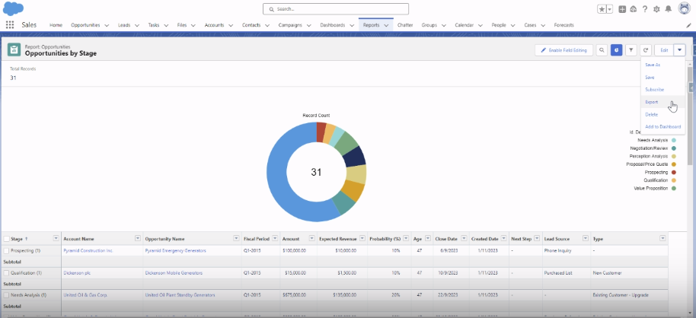Open the Dickenson plc account link

click(77, 273)
